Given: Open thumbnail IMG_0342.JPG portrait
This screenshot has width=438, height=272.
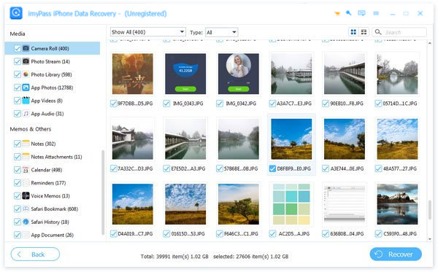Looking at the screenshot, I should click(239, 74).
